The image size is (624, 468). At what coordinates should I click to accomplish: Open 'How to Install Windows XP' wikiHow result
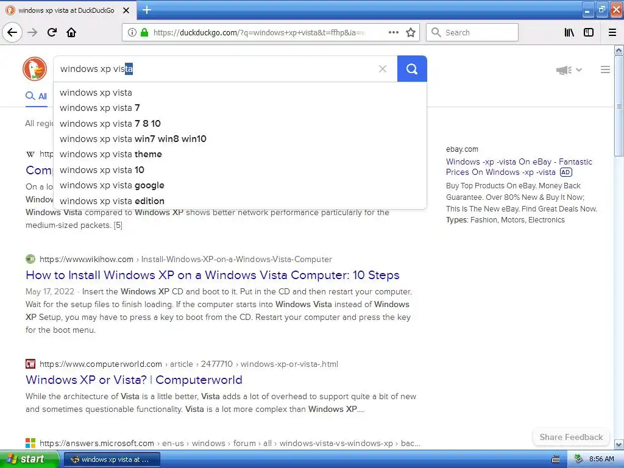(213, 275)
